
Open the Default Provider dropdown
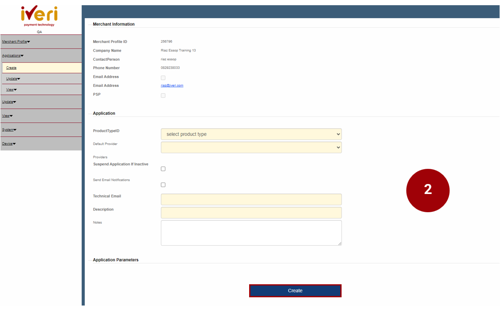click(251, 148)
